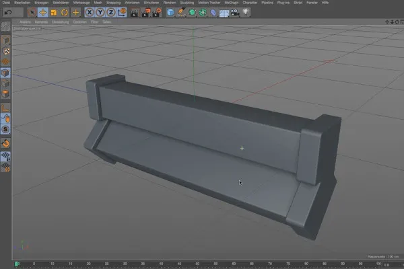Click the viewport orbit icon
This screenshot has width=404, height=269.
point(397,22)
